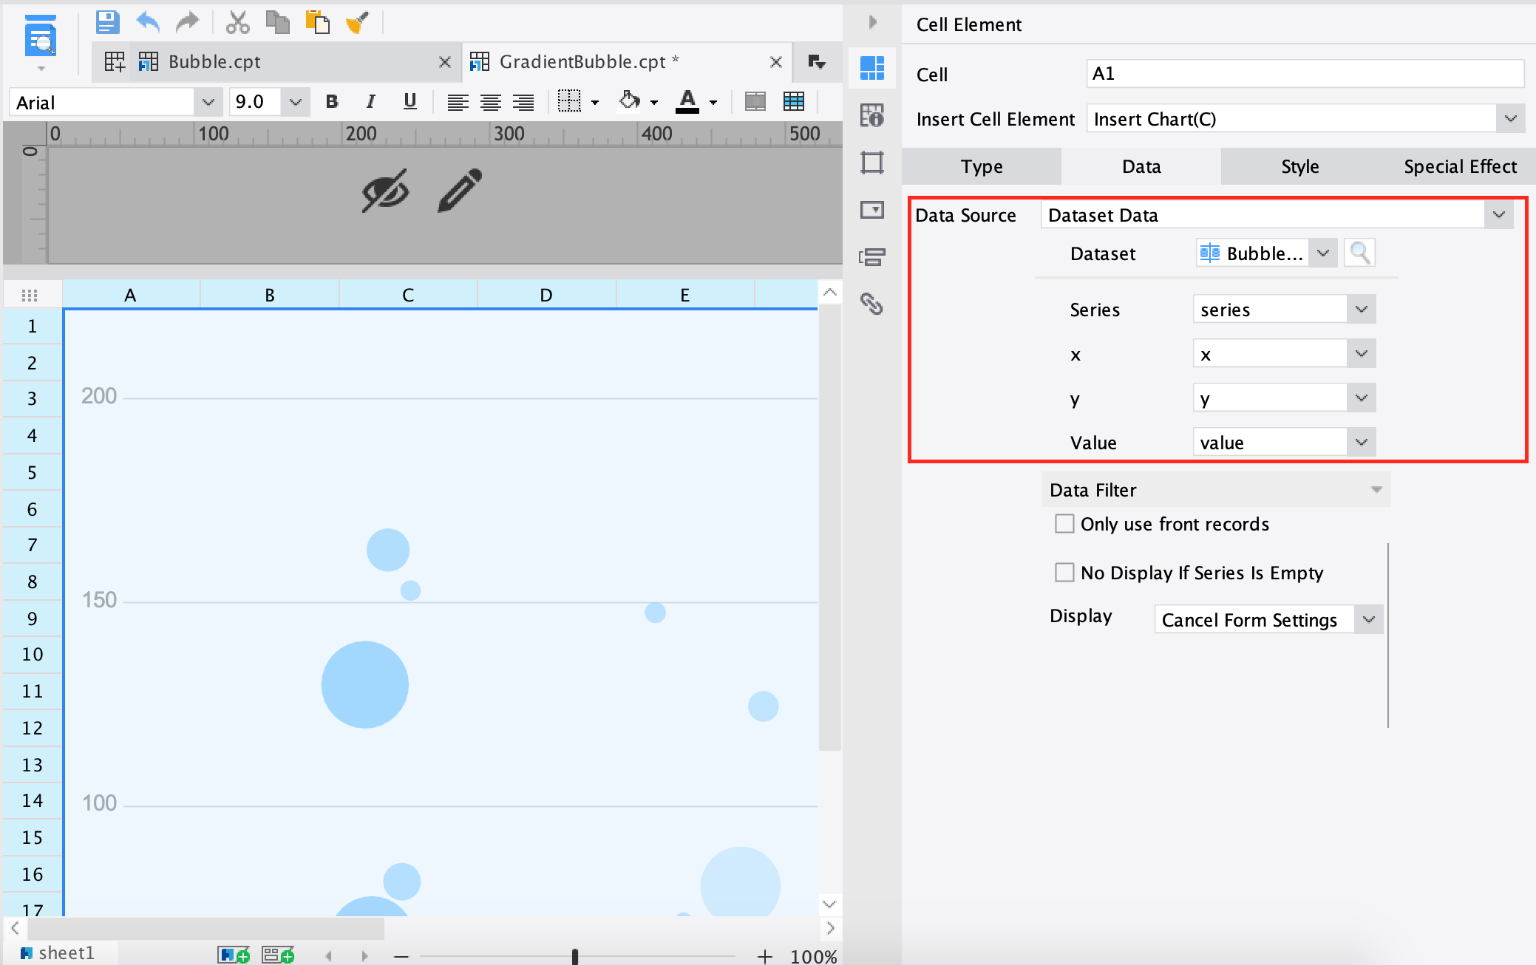Screen dimensions: 1536x965
Task: Switch to the Bubble.cpt document tab
Action: 214,62
